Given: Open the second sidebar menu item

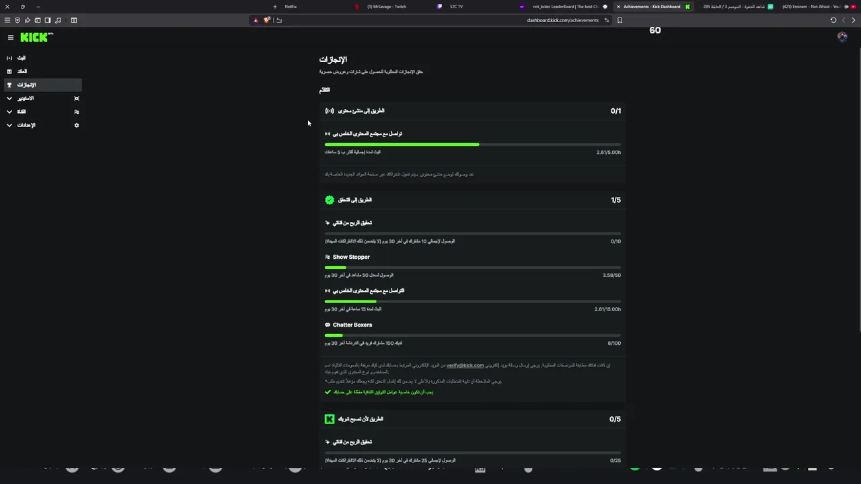Looking at the screenshot, I should click(x=43, y=71).
